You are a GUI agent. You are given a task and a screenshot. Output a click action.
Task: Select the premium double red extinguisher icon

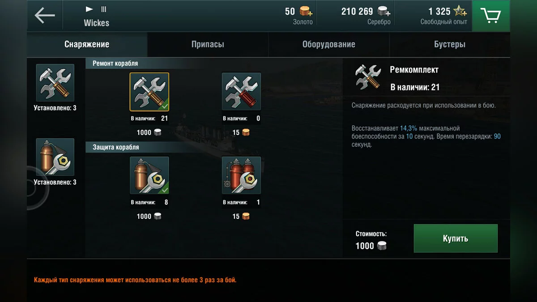pos(242,175)
